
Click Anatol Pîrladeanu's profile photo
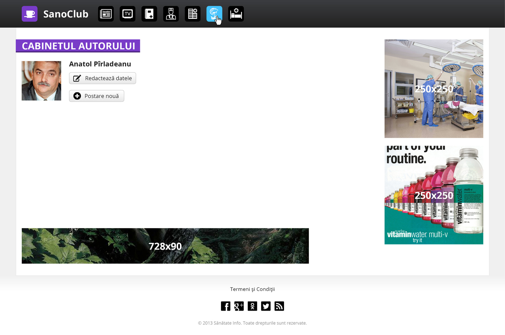click(x=41, y=81)
